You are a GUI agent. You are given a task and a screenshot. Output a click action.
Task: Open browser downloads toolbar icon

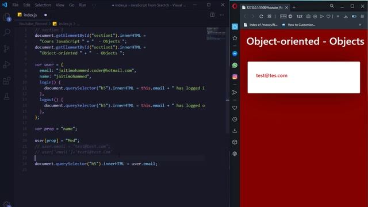(x=346, y=16)
